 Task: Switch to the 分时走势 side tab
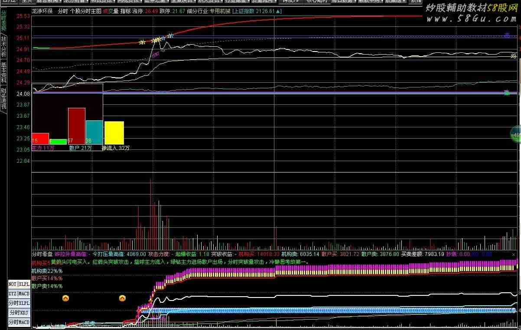(3, 20)
